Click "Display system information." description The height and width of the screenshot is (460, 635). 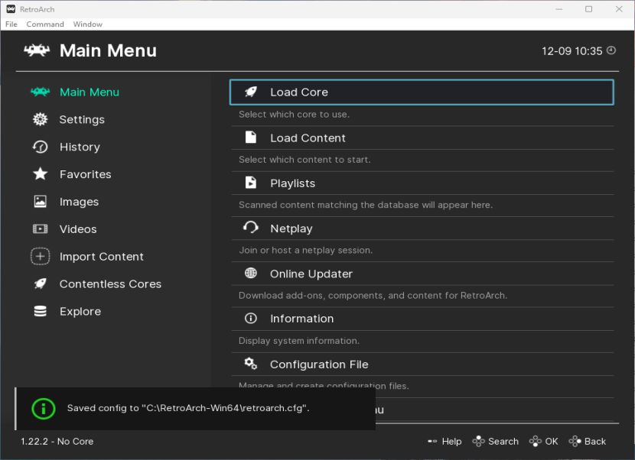[299, 341]
